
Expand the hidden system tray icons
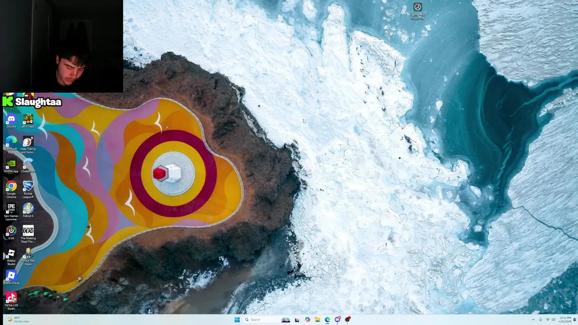[533, 320]
